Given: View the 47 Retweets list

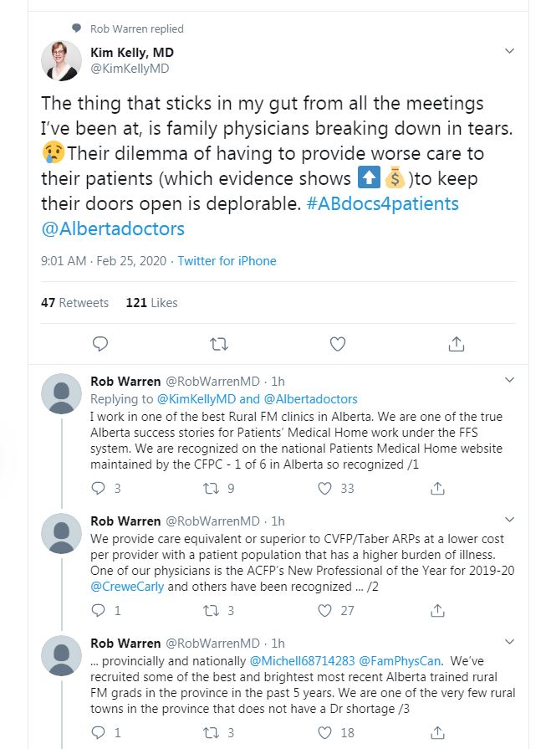Looking at the screenshot, I should (x=75, y=303).
